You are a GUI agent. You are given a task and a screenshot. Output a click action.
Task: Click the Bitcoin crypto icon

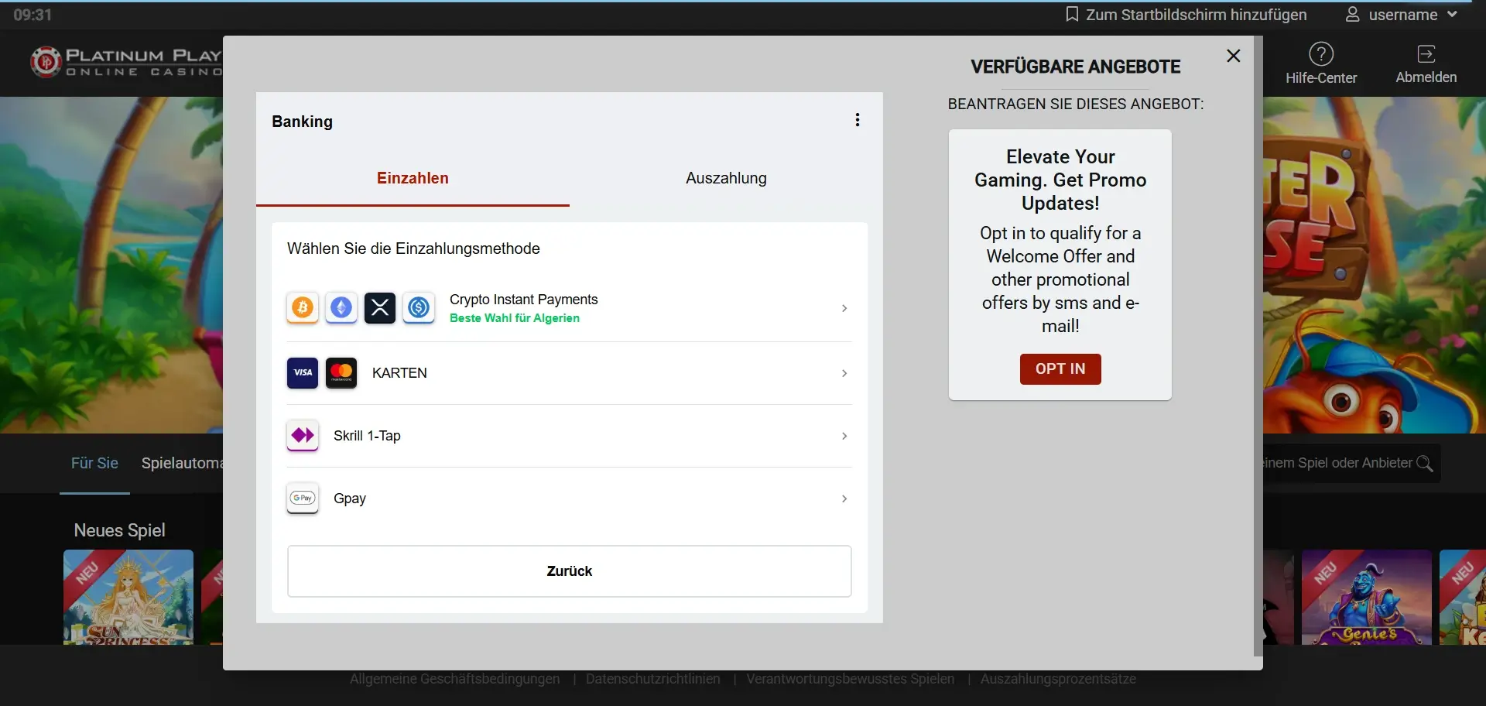click(303, 308)
